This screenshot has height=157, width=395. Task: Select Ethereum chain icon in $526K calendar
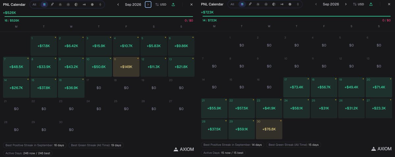coord(100,4)
